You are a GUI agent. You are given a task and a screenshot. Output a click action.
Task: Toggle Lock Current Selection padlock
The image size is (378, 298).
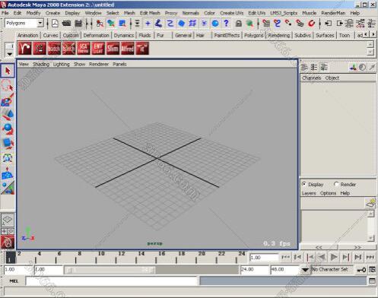(238, 24)
